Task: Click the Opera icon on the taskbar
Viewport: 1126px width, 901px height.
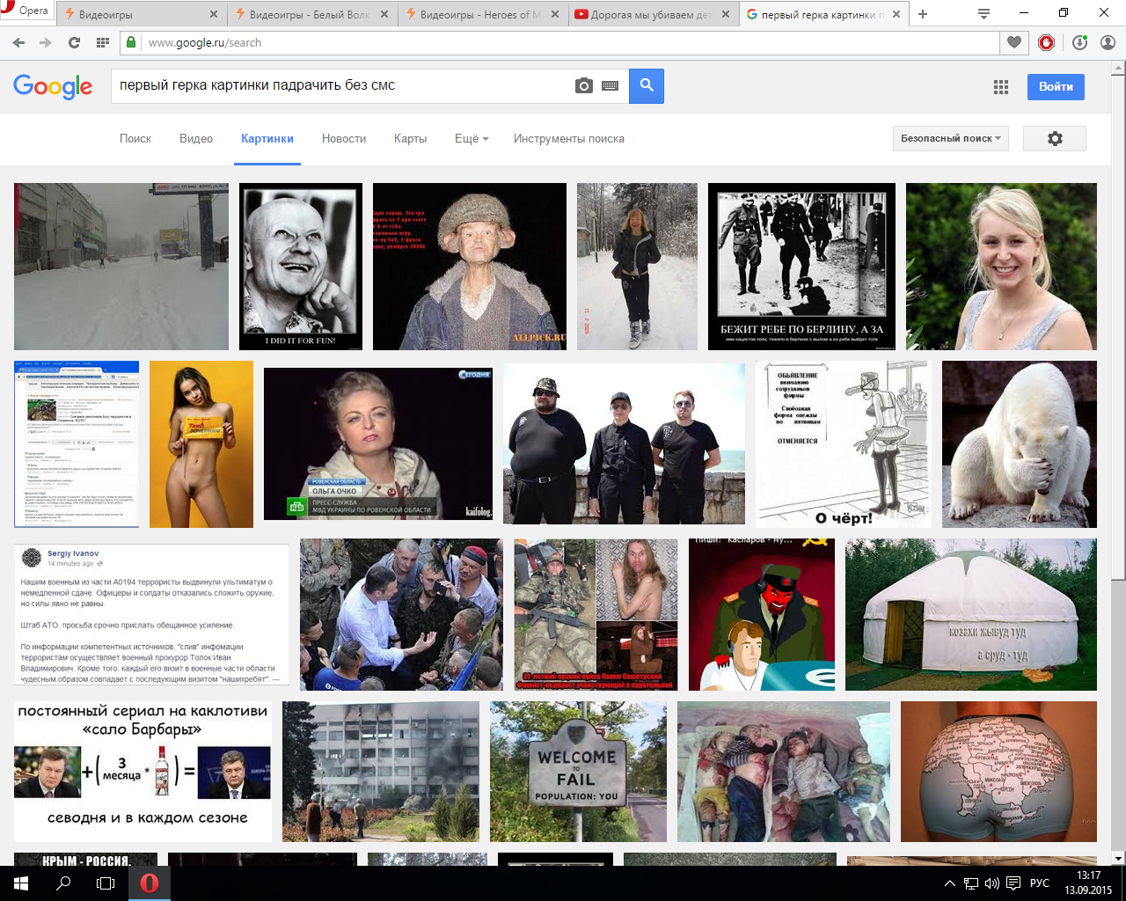Action: [x=150, y=883]
